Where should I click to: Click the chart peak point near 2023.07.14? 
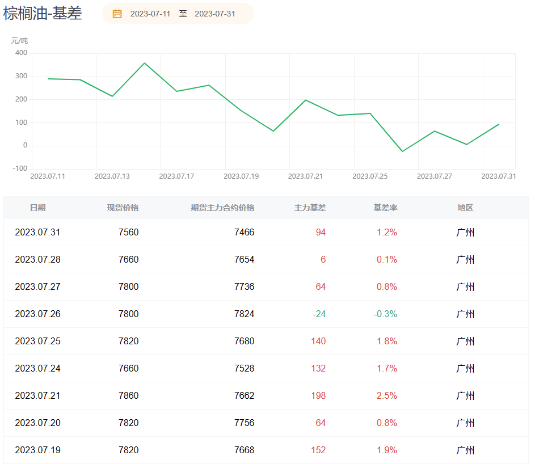(145, 63)
